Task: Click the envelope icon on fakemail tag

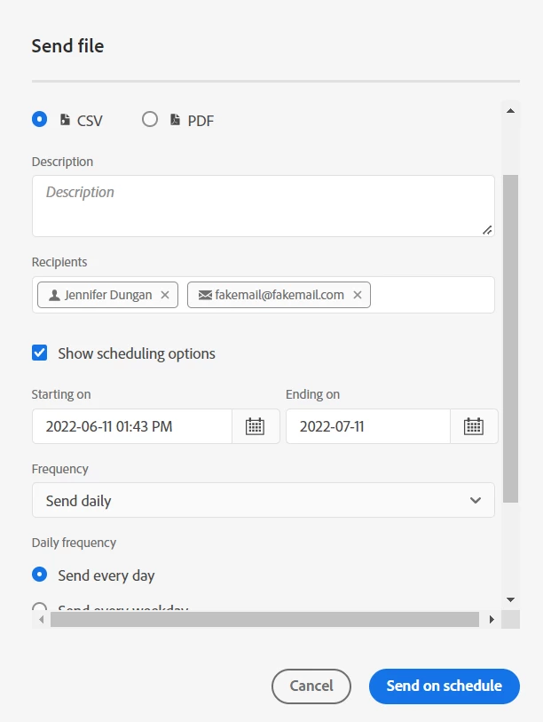Action: point(205,295)
